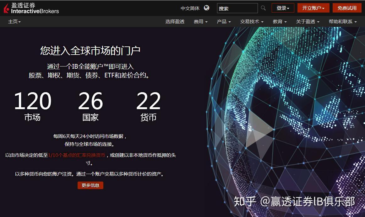
Task: Click the search magnifier icon
Action: point(263,8)
